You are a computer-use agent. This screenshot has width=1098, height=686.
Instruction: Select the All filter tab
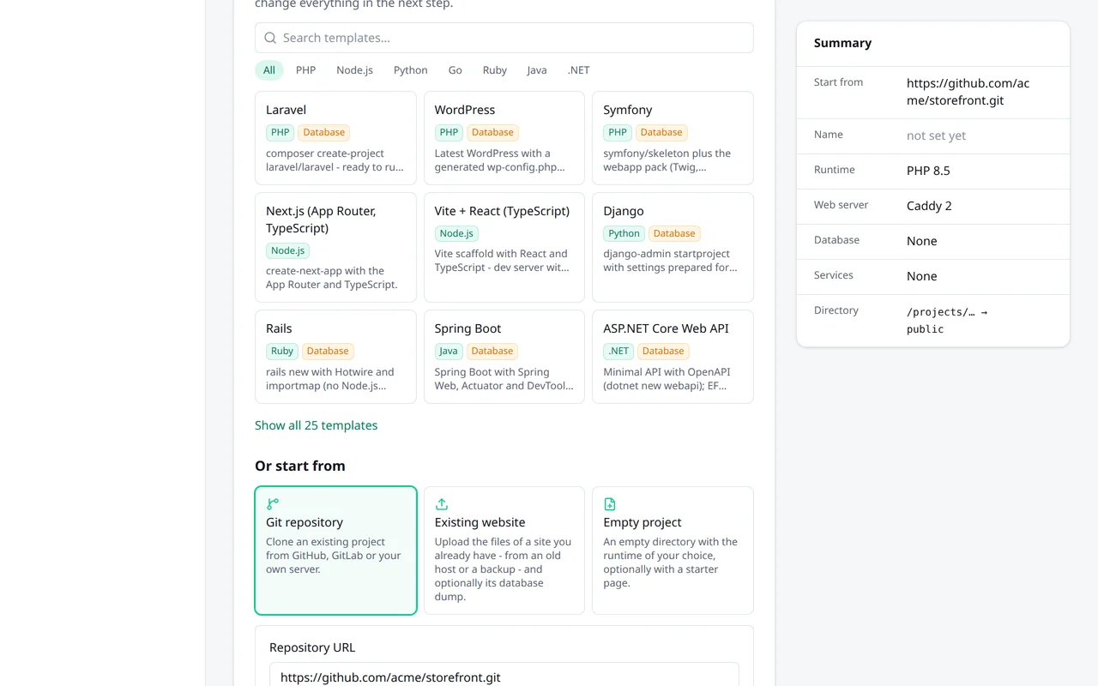[269, 70]
